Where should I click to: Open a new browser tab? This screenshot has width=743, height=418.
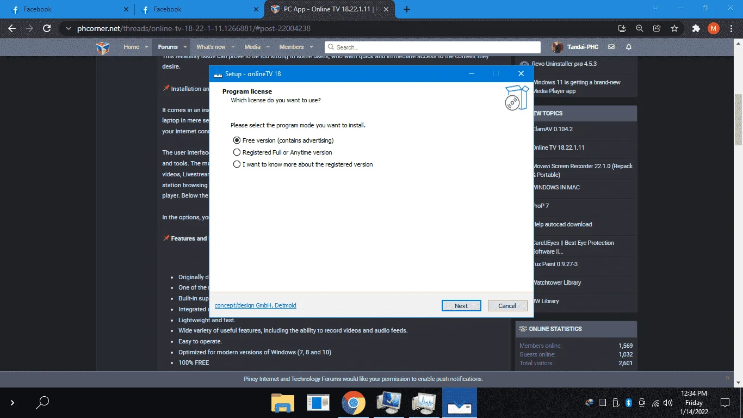pyautogui.click(x=407, y=9)
